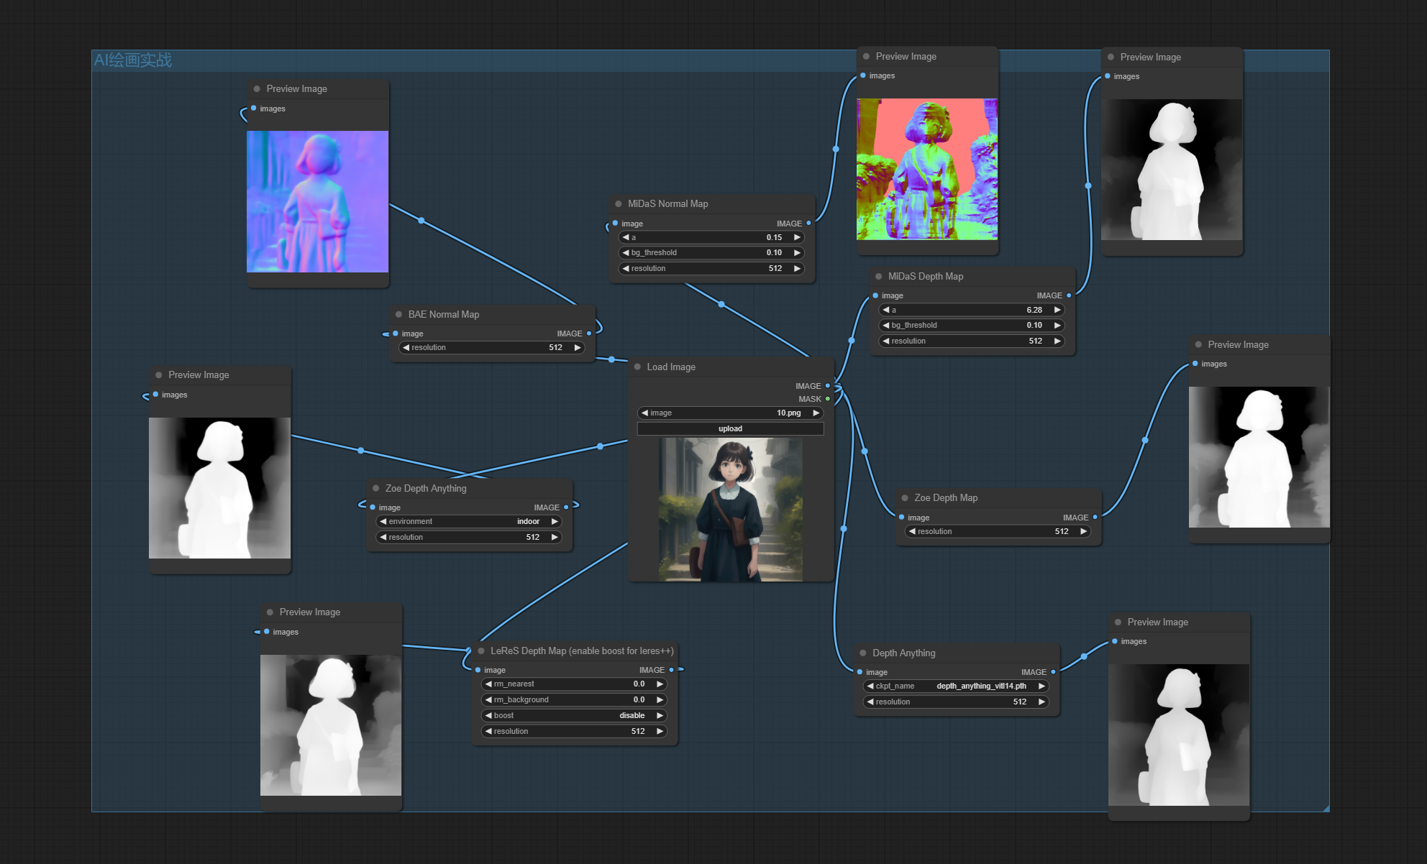
Task: Open the ckpt_name depth_anything_vitl14.pth selector
Action: click(956, 686)
